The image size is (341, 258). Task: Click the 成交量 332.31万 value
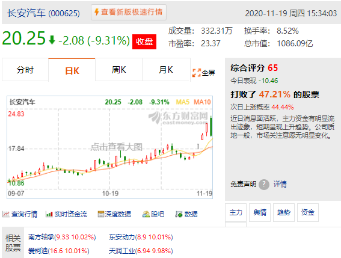200,31
